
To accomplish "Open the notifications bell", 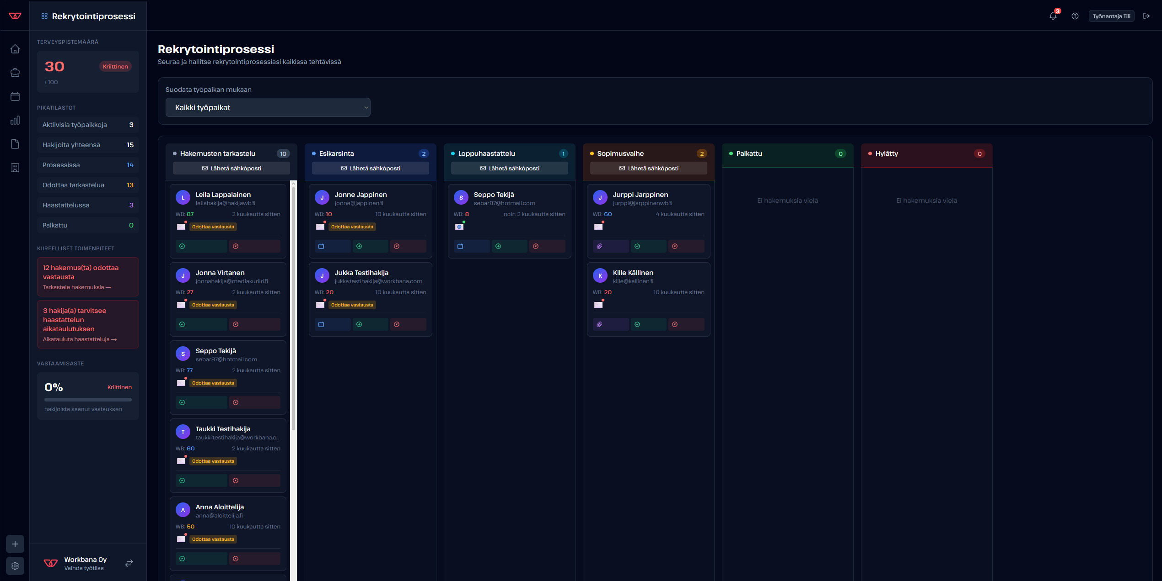I will pos(1053,16).
